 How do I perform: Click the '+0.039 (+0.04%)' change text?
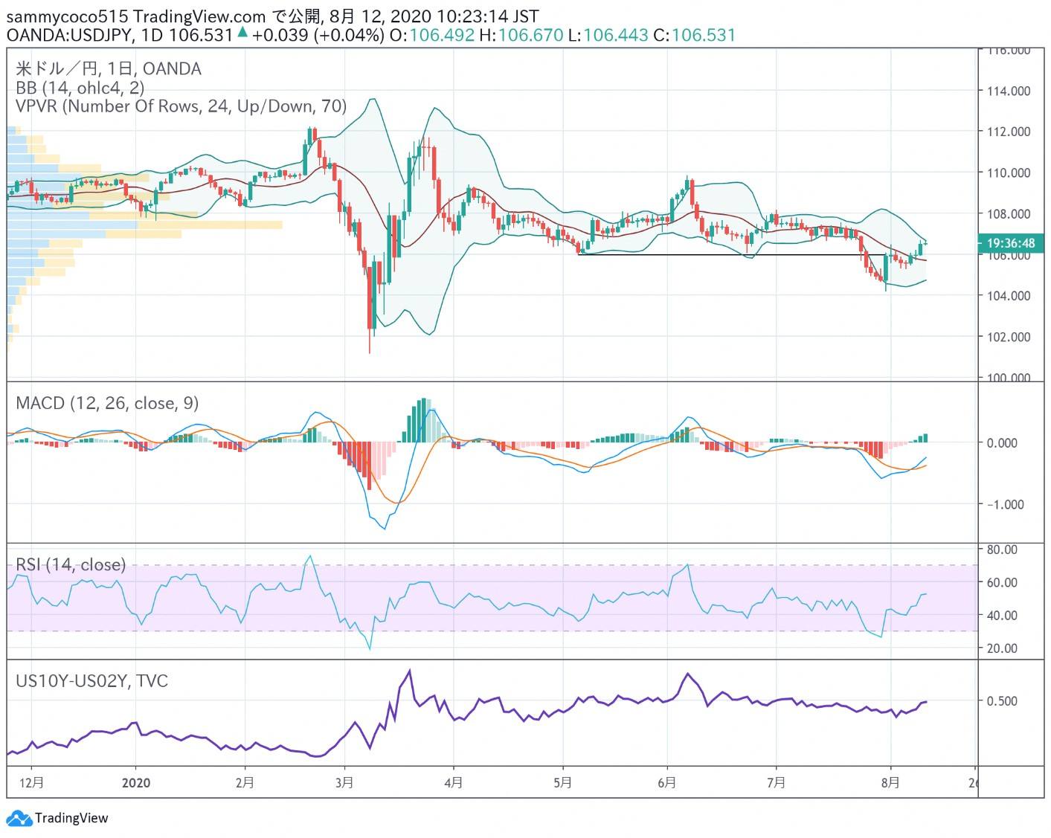click(318, 35)
